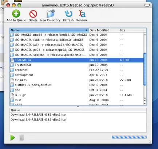
Task: Sort by the Name column header
Action: (49, 30)
